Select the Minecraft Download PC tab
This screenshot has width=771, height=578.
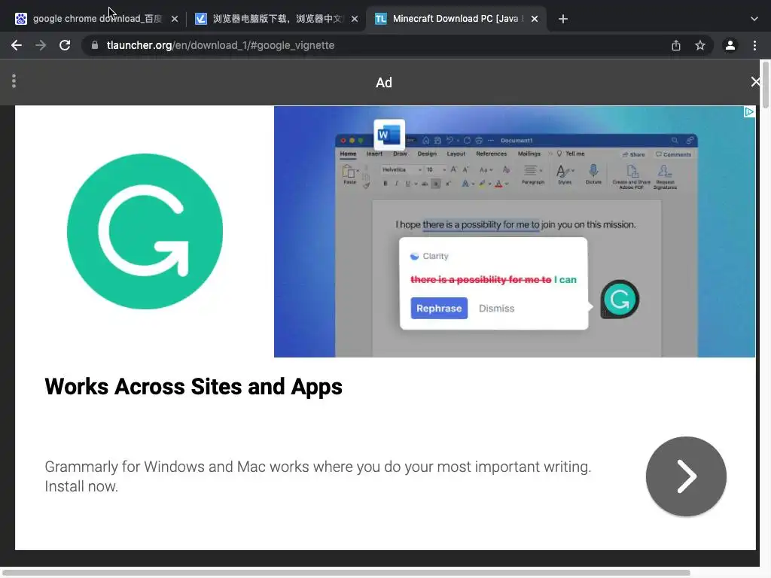[456, 19]
